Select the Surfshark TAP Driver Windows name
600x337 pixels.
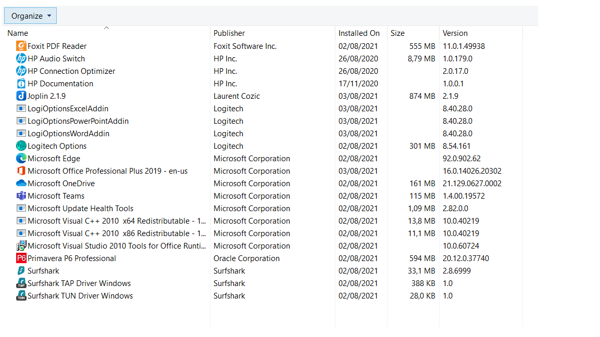(x=79, y=283)
